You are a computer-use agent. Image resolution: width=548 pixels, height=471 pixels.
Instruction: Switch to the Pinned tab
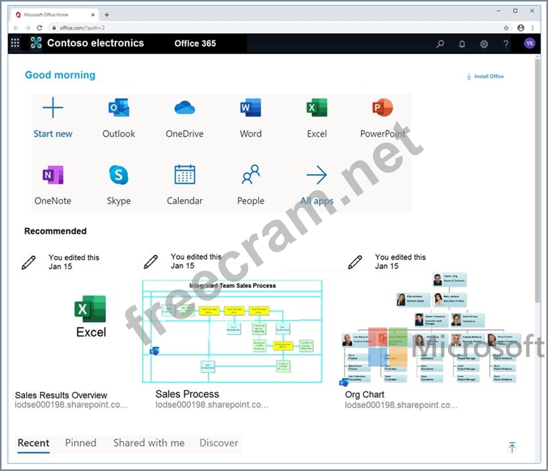tap(81, 443)
